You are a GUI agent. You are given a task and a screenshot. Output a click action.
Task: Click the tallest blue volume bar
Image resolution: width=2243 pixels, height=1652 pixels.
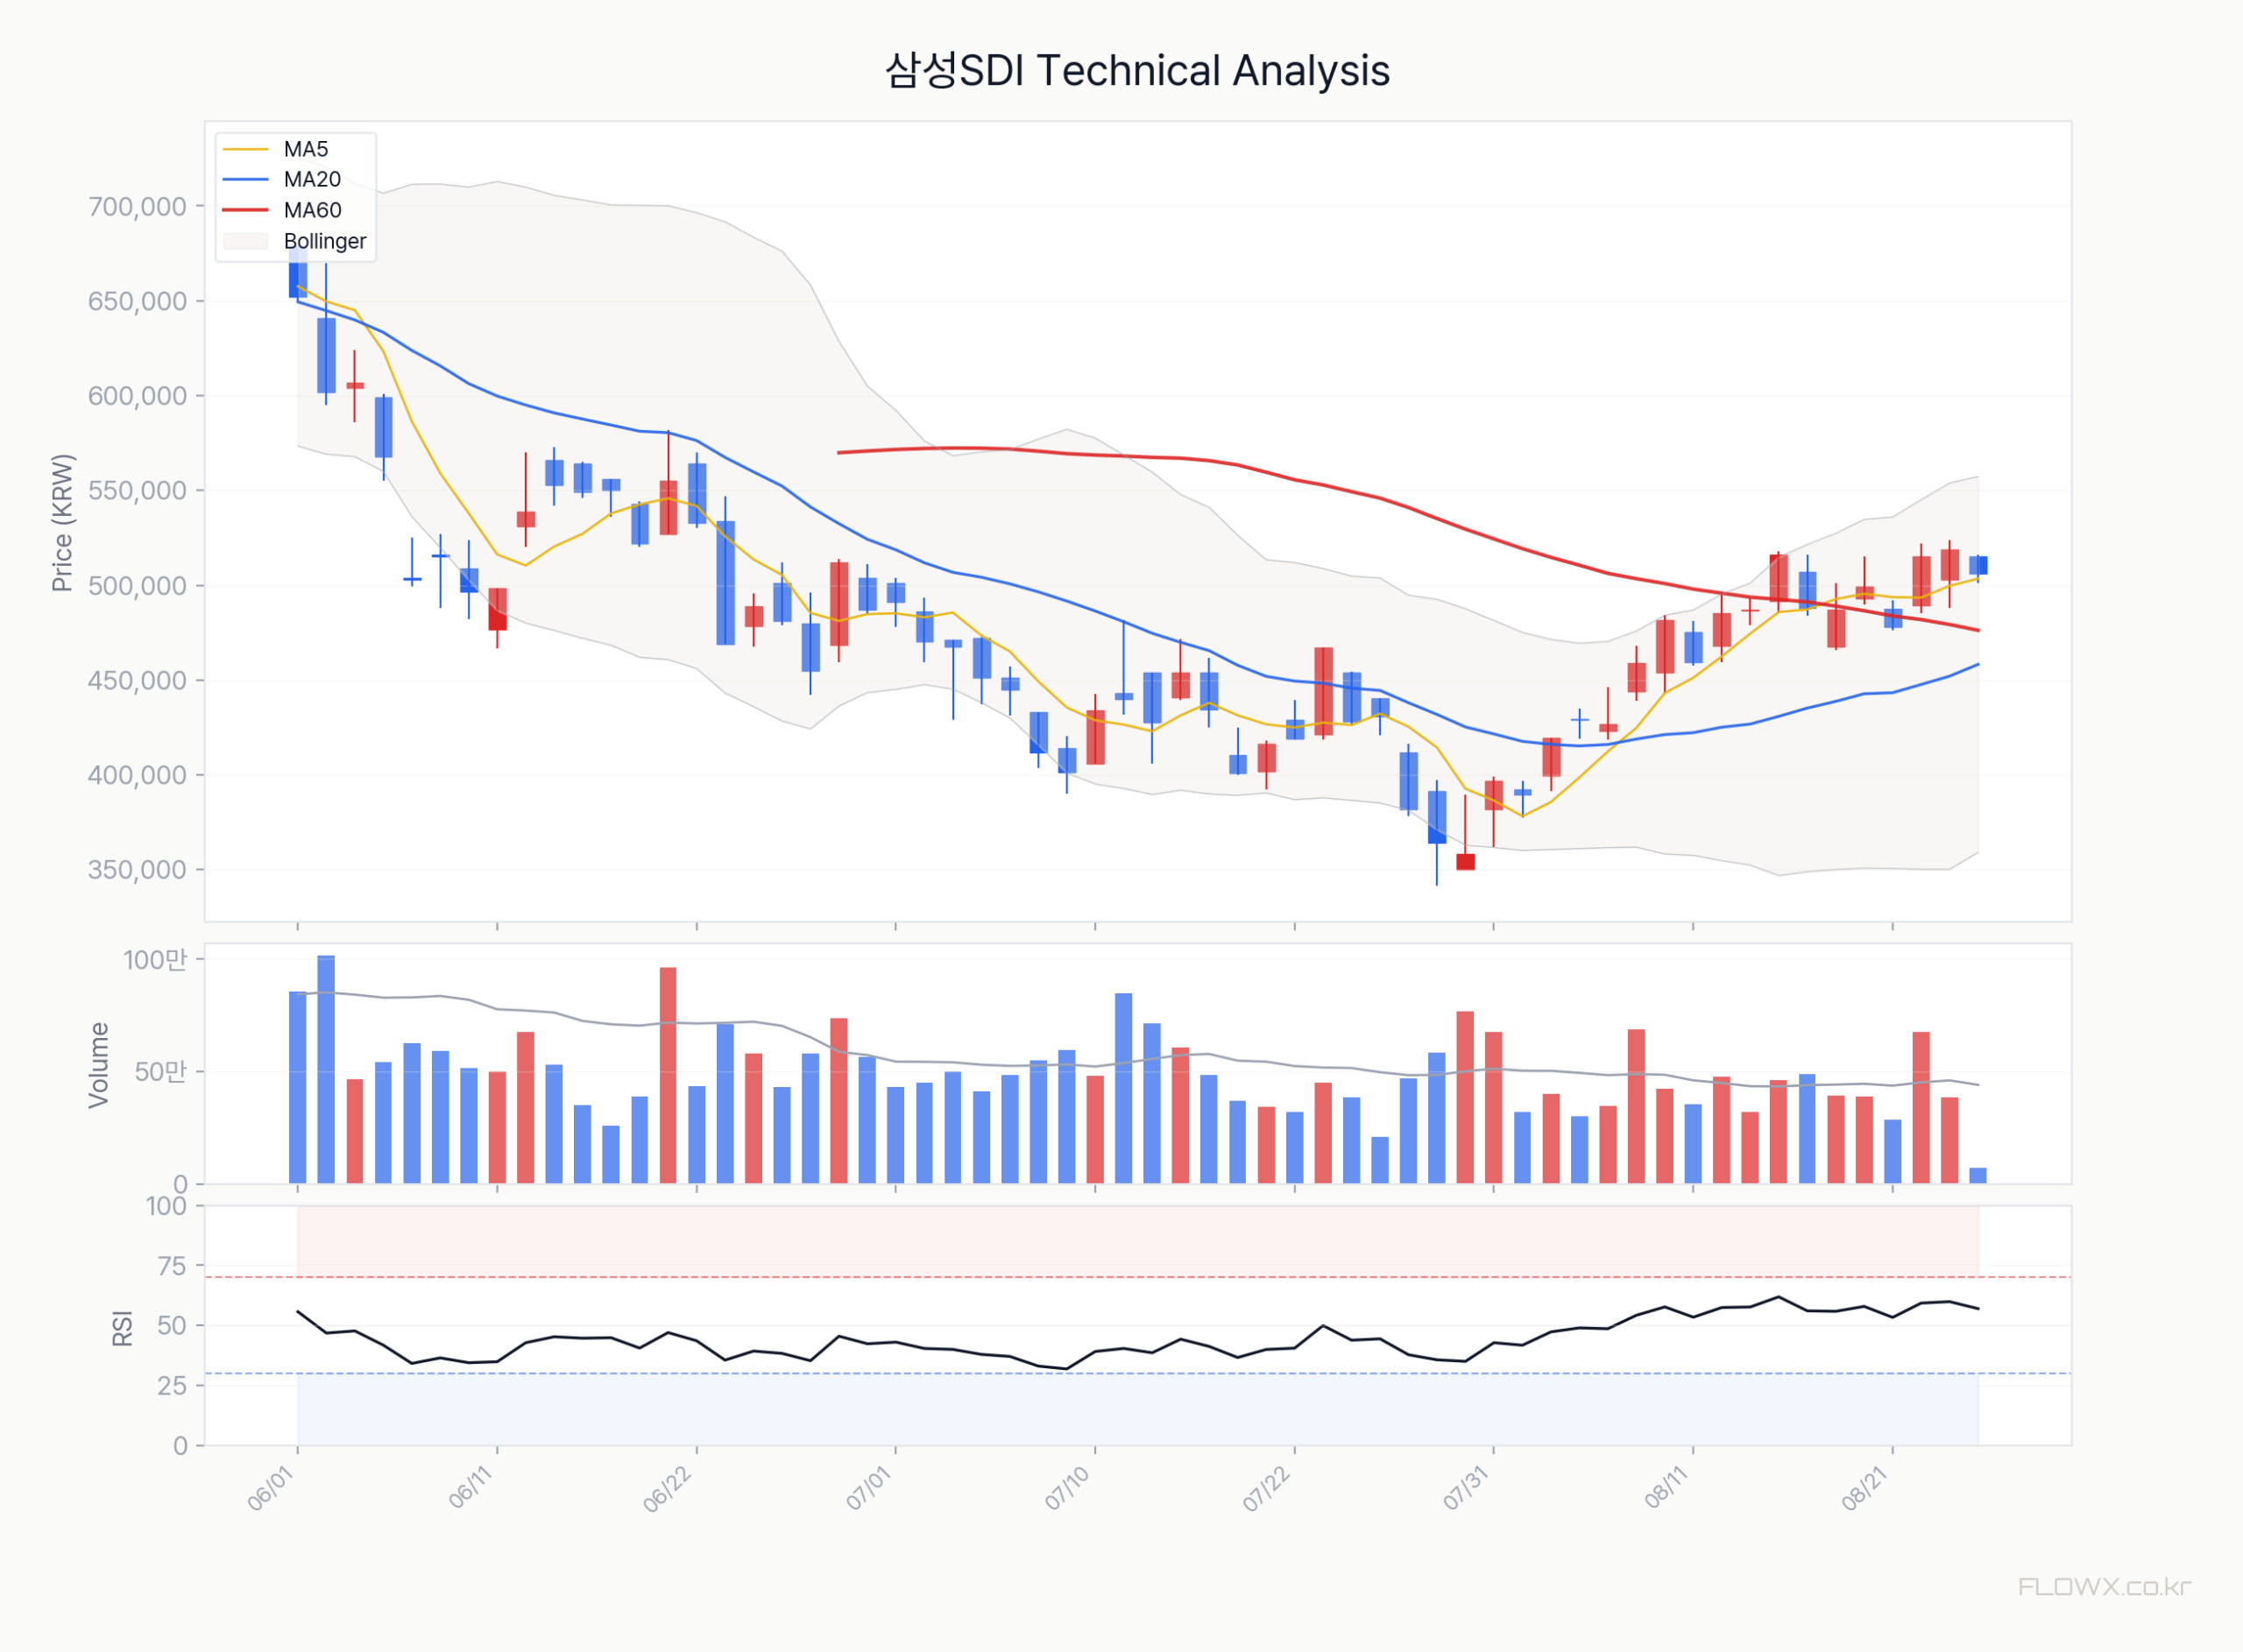[326, 1070]
